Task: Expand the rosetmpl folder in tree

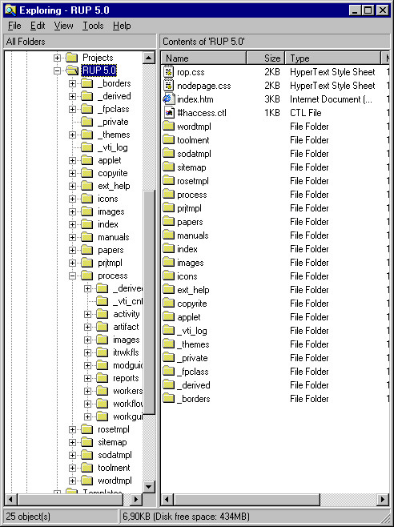Action: click(x=72, y=429)
